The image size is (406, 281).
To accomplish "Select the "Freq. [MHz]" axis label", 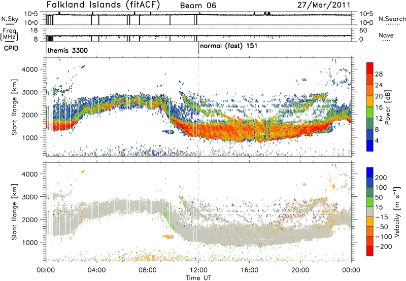I will click(10, 34).
